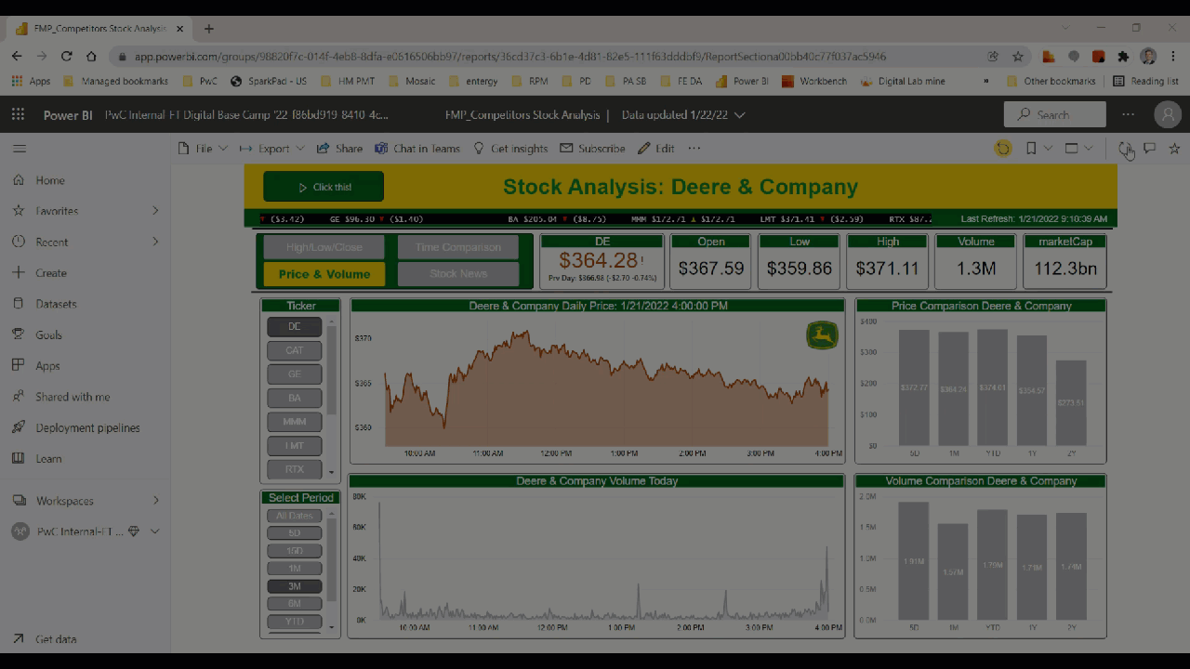
Task: Favorite this report with star icon
Action: pos(1174,149)
